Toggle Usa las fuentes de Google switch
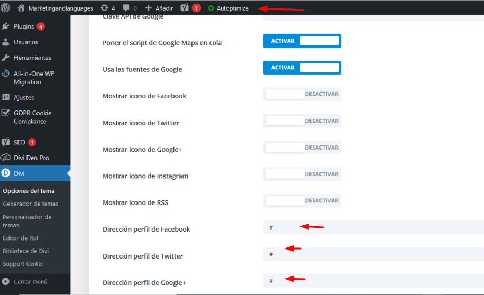 click(302, 68)
